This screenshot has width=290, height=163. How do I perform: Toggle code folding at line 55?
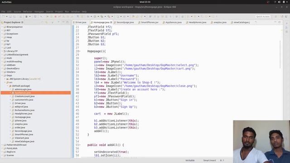click(x=80, y=145)
